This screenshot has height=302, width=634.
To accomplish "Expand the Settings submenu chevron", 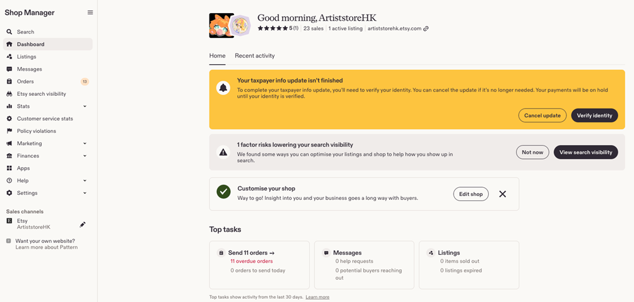I will pyautogui.click(x=85, y=193).
